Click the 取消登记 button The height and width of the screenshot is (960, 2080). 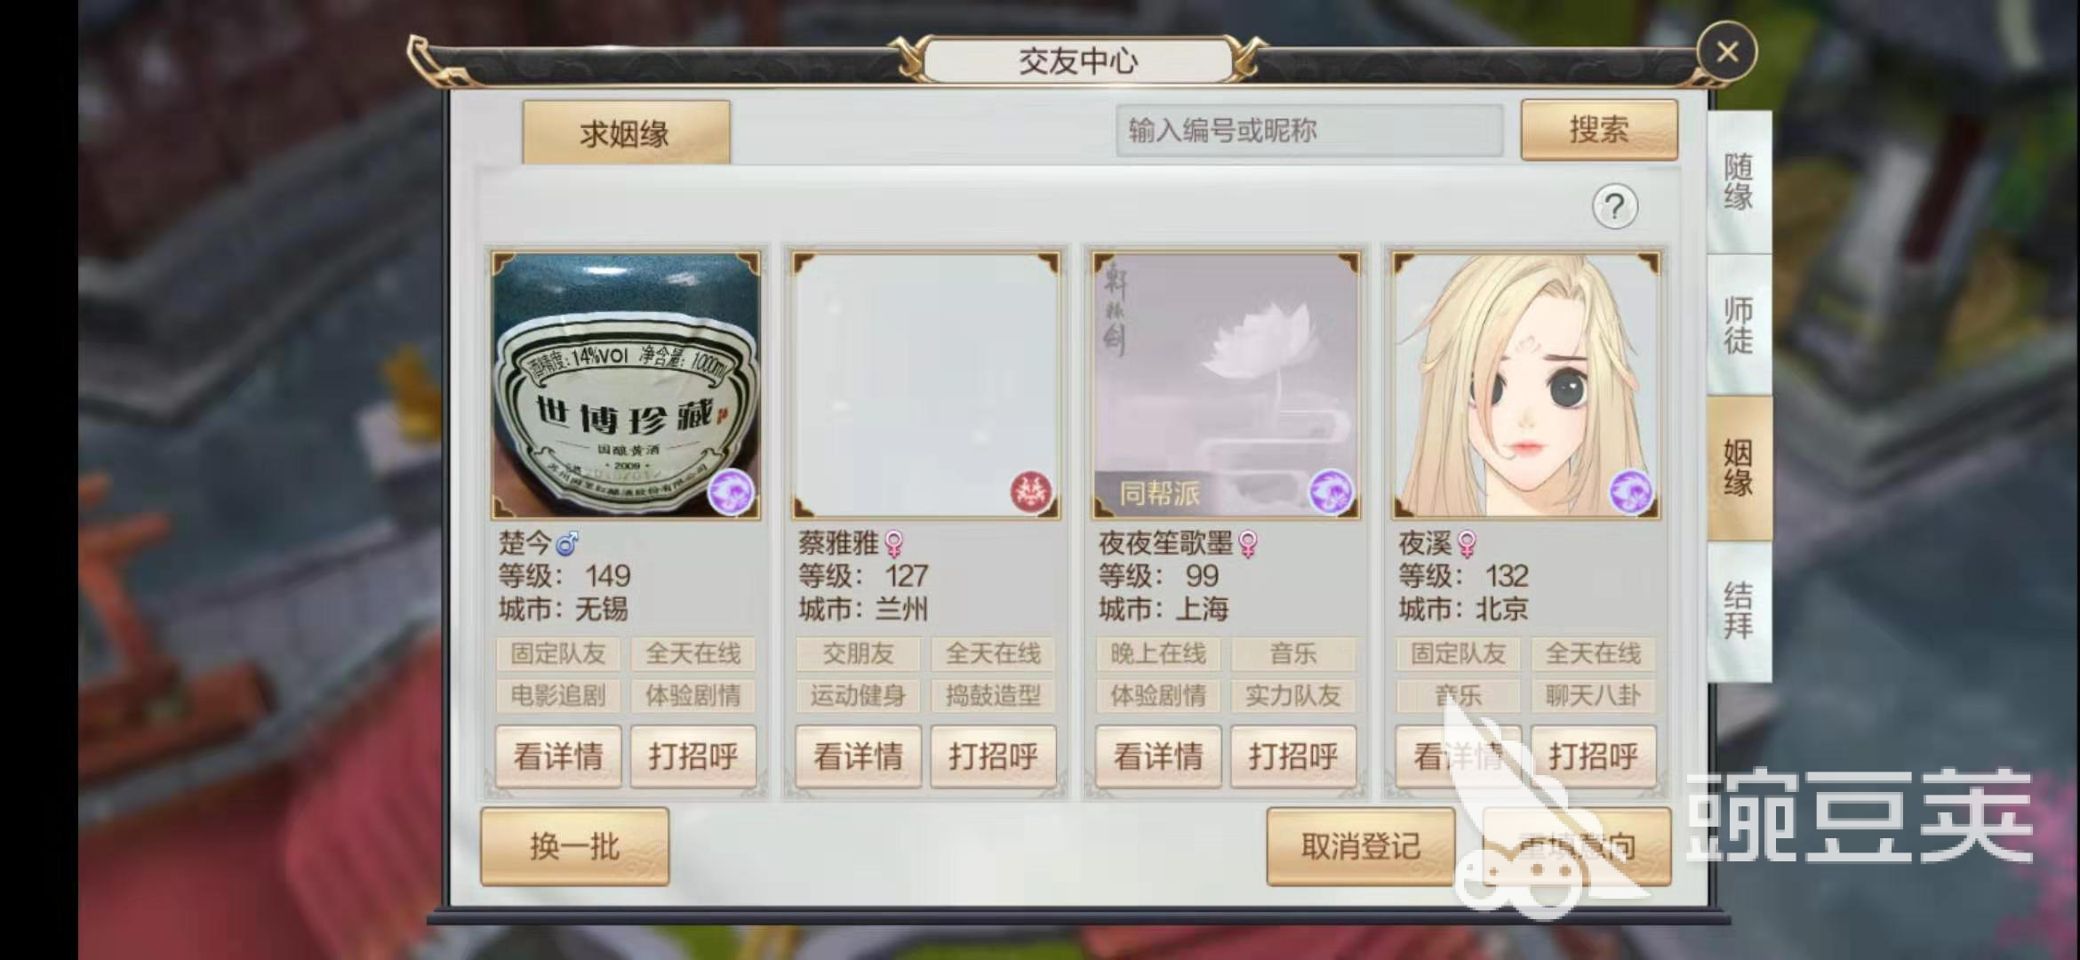tap(1360, 846)
